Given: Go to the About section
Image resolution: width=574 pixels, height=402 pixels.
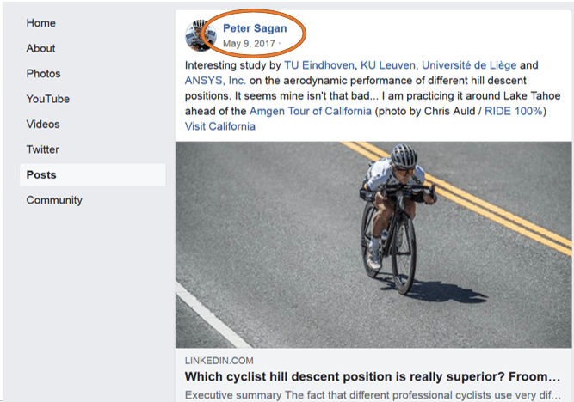Looking at the screenshot, I should (x=40, y=48).
